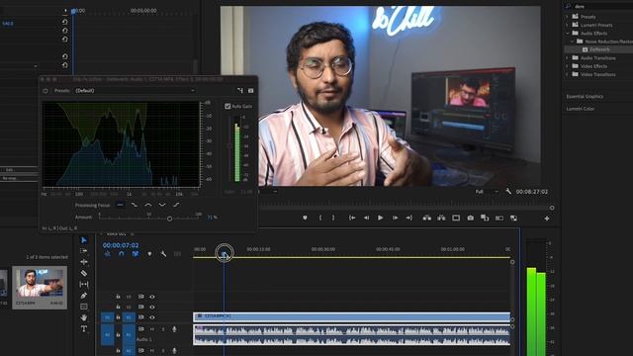This screenshot has height=356, width=633.
Task: Toggle effect power in Clip Fx Editor
Action: point(45,91)
